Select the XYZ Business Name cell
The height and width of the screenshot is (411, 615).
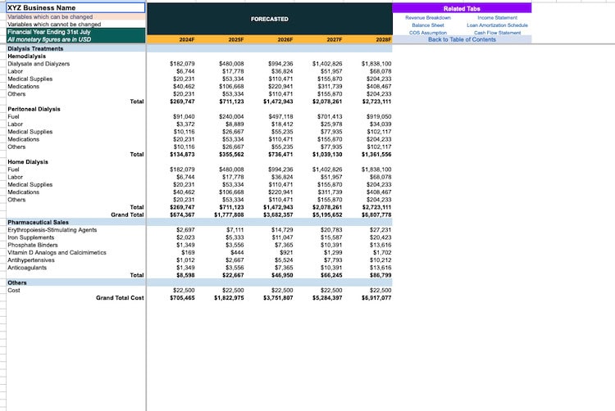point(75,8)
